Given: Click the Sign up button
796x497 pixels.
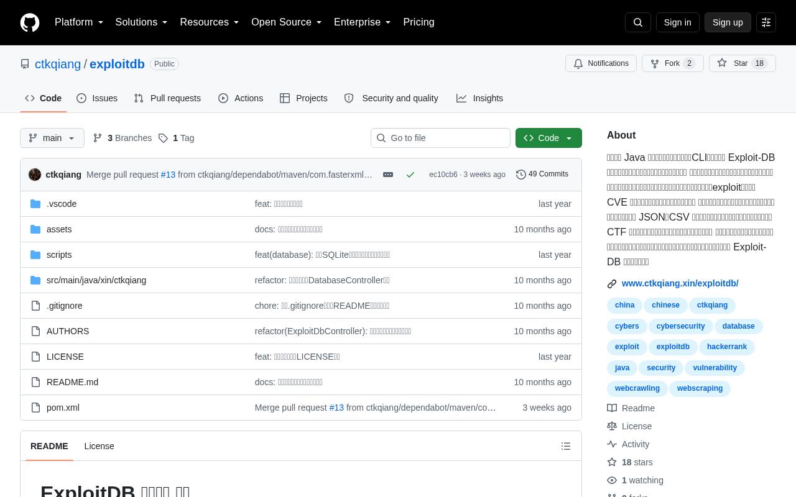Looking at the screenshot, I should click(x=728, y=22).
